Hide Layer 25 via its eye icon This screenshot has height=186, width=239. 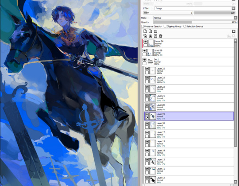tap(147, 69)
